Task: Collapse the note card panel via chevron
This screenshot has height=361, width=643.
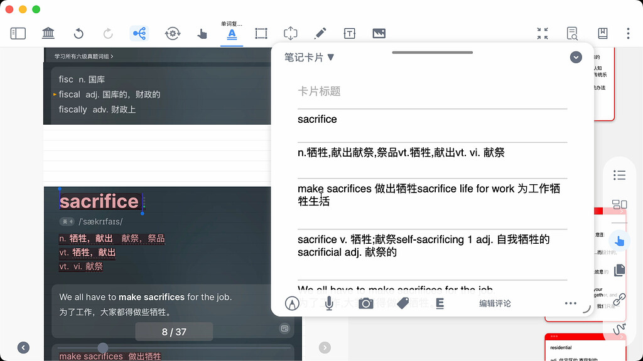Action: pyautogui.click(x=576, y=56)
